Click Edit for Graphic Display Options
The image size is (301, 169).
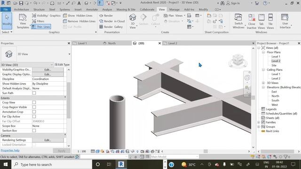point(48,74)
